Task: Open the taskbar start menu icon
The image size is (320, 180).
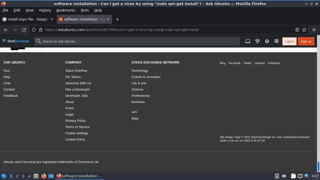Action: coord(4,176)
